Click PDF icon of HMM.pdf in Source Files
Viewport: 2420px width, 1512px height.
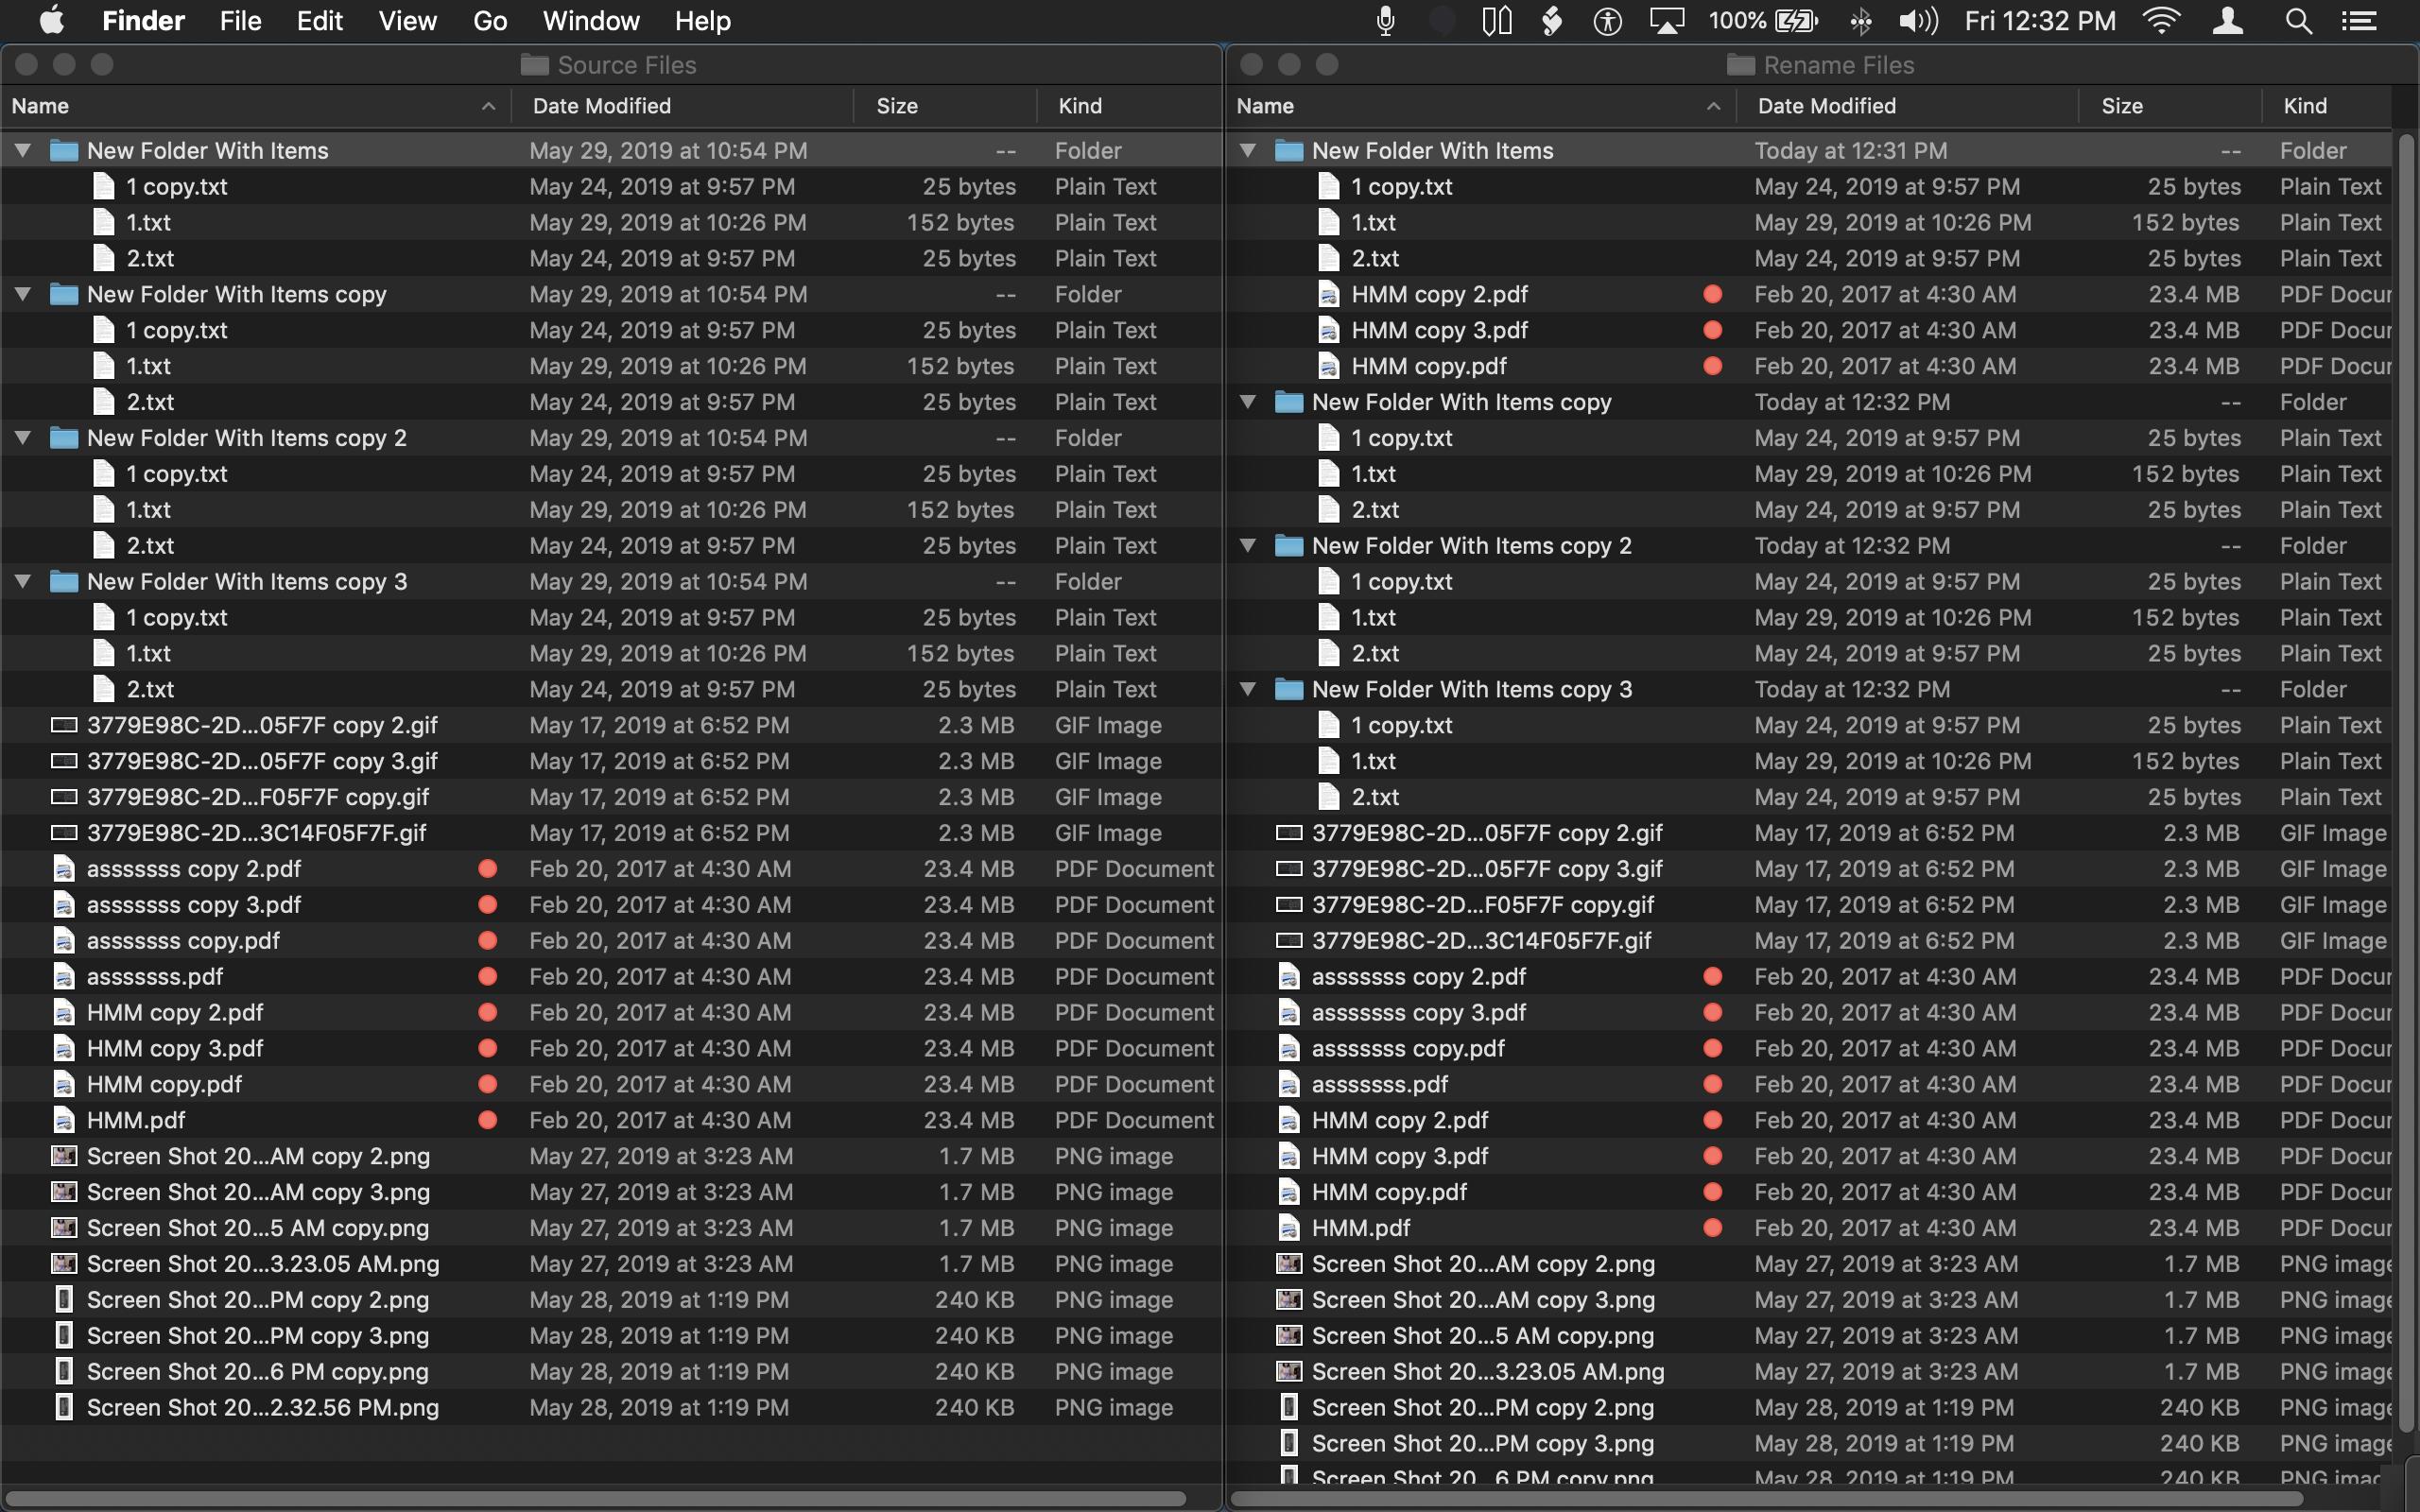point(64,1120)
